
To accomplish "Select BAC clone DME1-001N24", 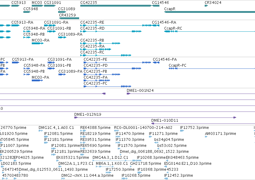I will 191,94.
